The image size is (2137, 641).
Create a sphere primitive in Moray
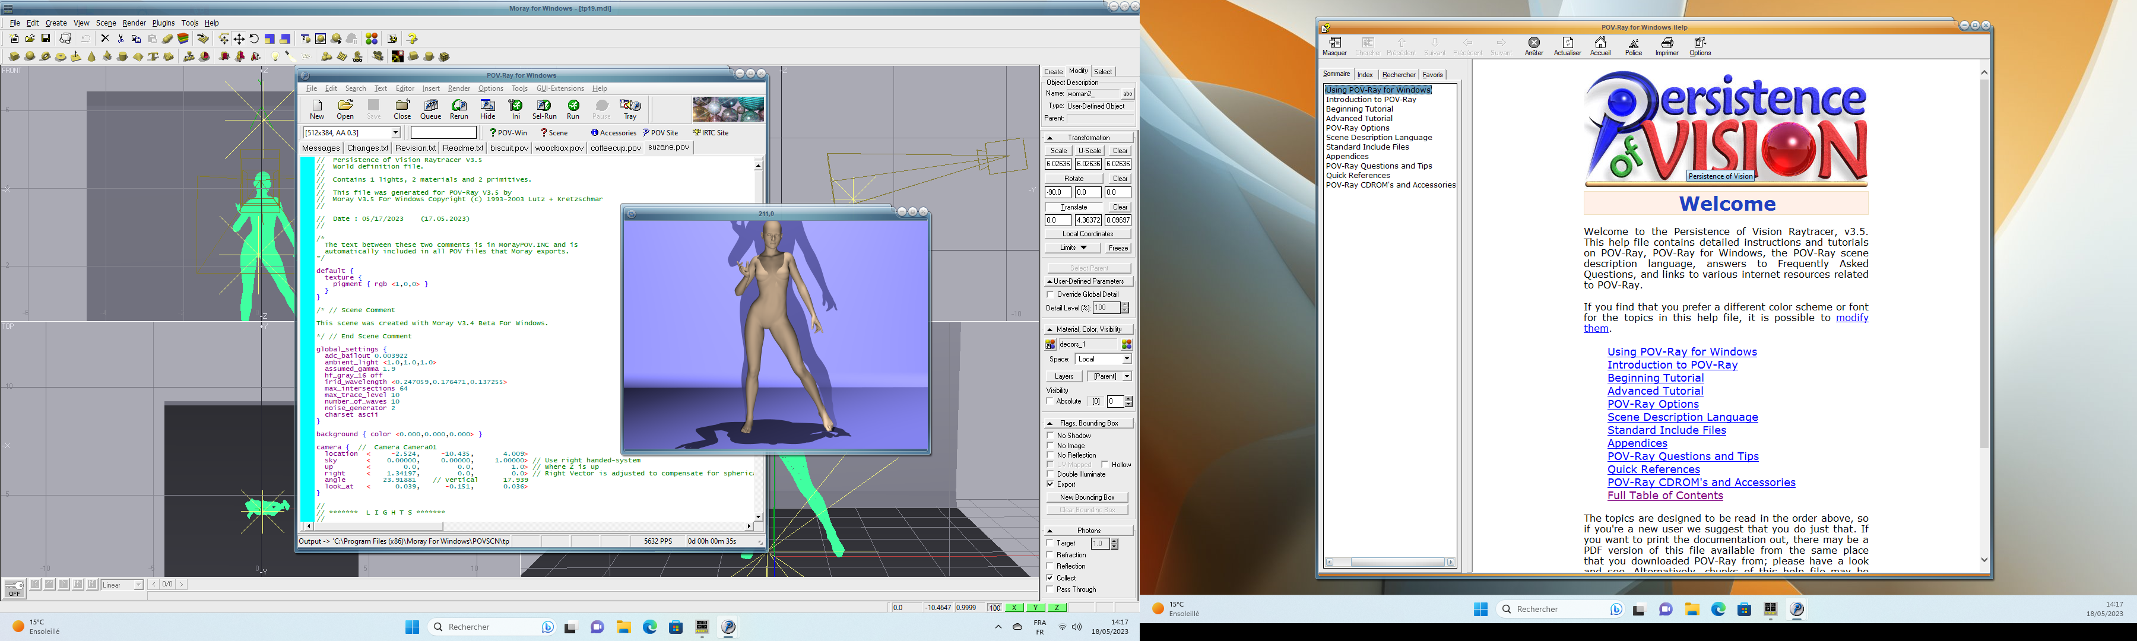coord(30,56)
